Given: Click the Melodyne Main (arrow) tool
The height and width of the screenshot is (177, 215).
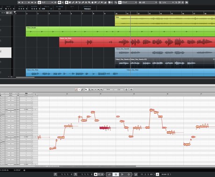Looking at the screenshot, I should coord(86,89).
